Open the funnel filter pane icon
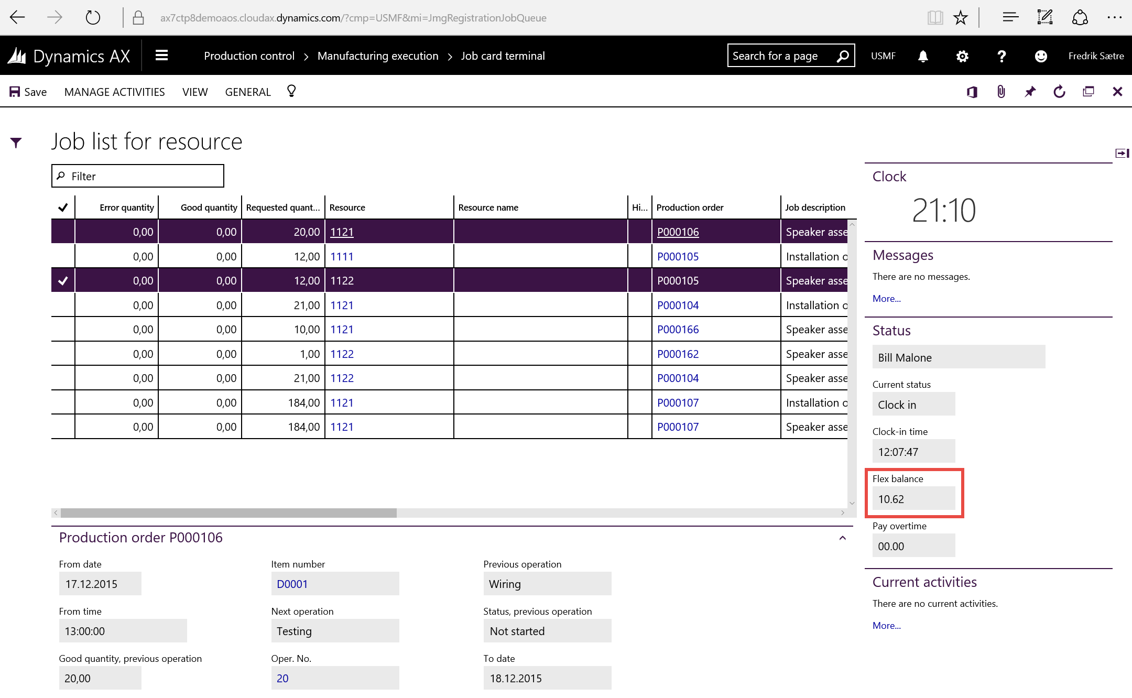The width and height of the screenshot is (1132, 698). [16, 143]
